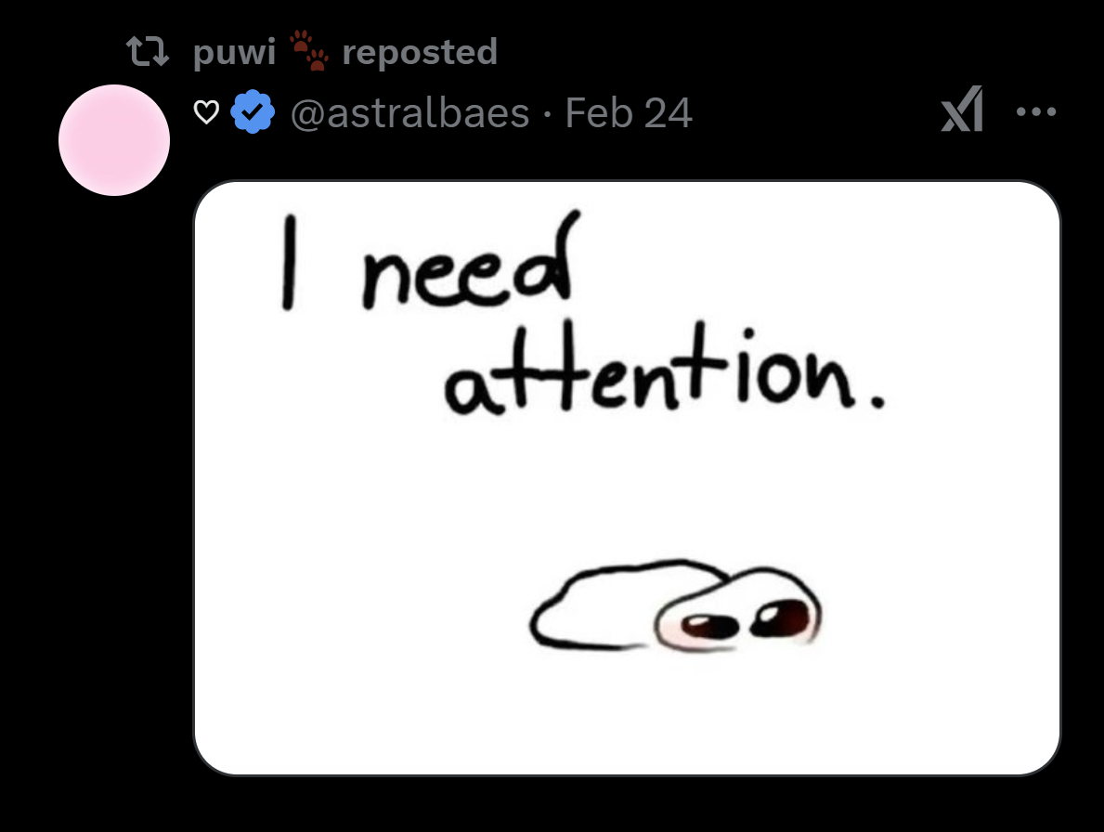The height and width of the screenshot is (832, 1104).
Task: Open post via Feb 24 timestamp
Action: (629, 112)
